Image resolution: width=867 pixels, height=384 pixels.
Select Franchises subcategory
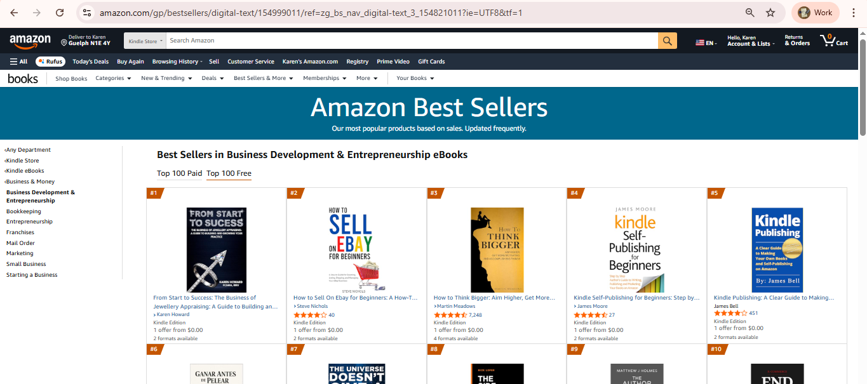click(20, 232)
